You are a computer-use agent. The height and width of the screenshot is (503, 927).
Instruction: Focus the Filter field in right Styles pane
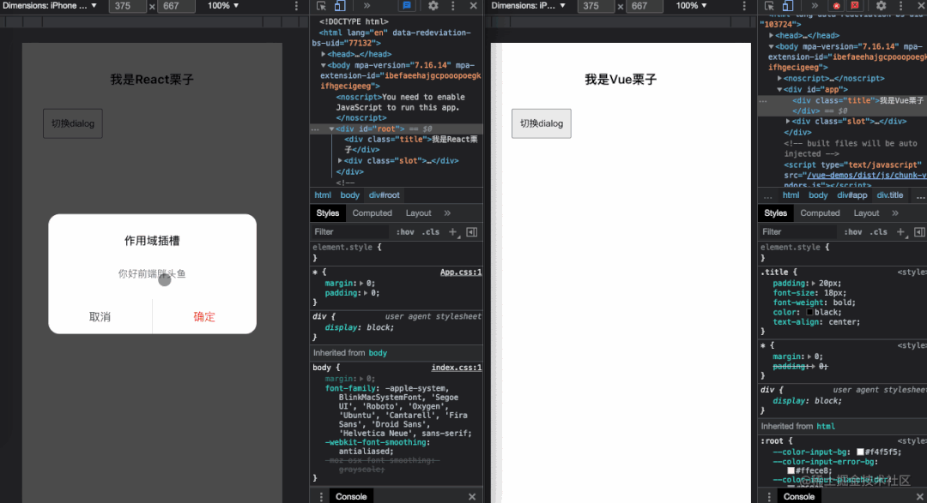click(798, 232)
